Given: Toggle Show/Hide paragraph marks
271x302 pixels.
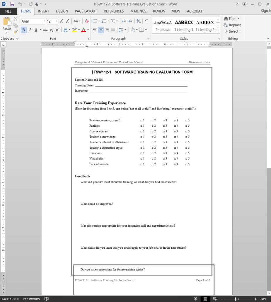Looking at the screenshot, I should [146, 21].
